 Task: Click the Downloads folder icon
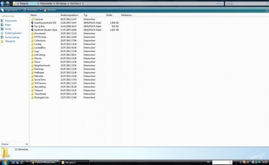pyautogui.click(x=32, y=33)
